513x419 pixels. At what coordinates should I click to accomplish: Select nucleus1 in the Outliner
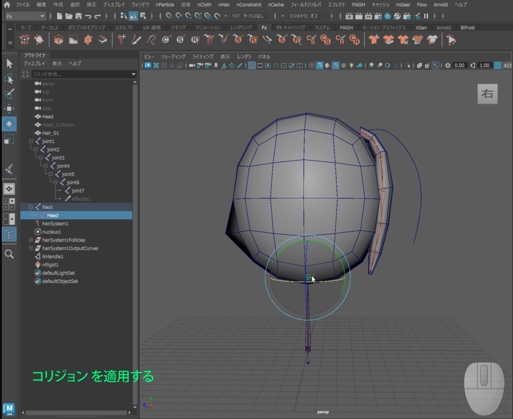[51, 232]
